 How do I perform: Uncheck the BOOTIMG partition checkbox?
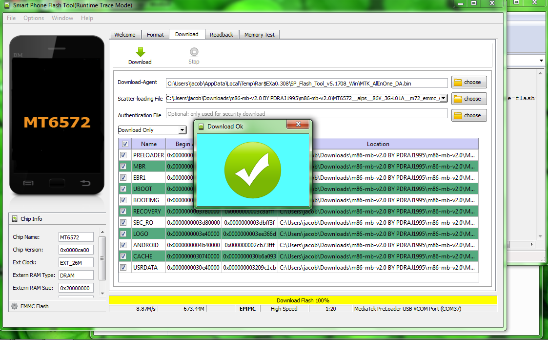coord(123,200)
